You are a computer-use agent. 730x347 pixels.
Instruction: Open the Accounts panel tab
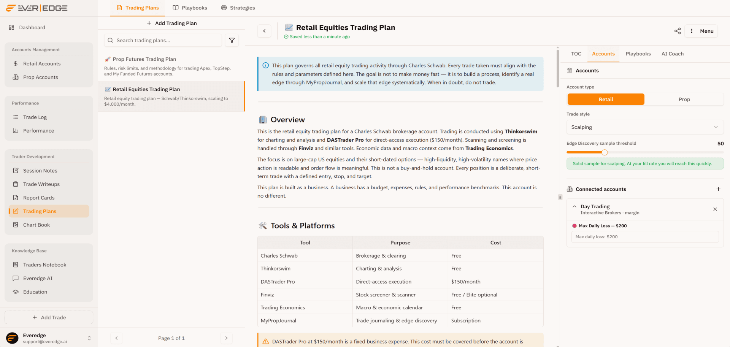click(x=603, y=54)
